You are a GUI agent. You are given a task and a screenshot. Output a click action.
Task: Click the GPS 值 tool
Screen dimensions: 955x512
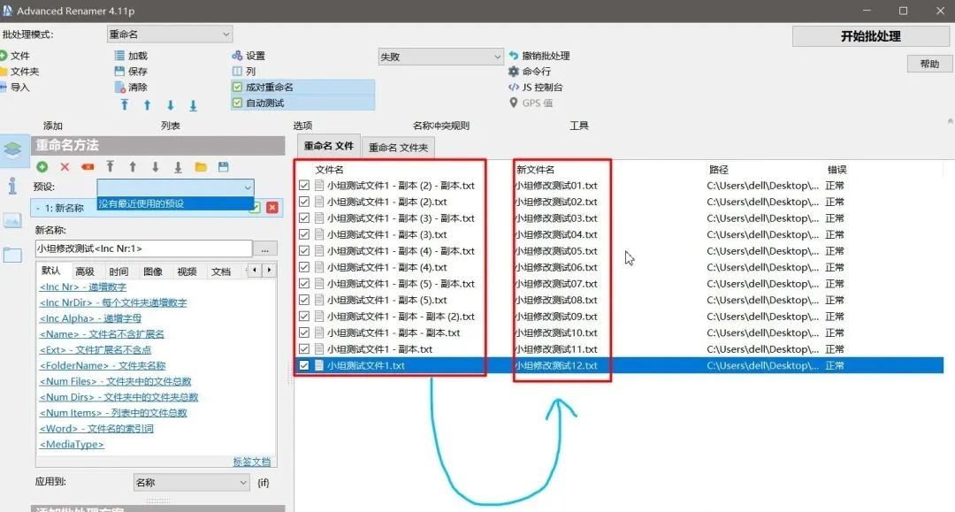pyautogui.click(x=531, y=103)
